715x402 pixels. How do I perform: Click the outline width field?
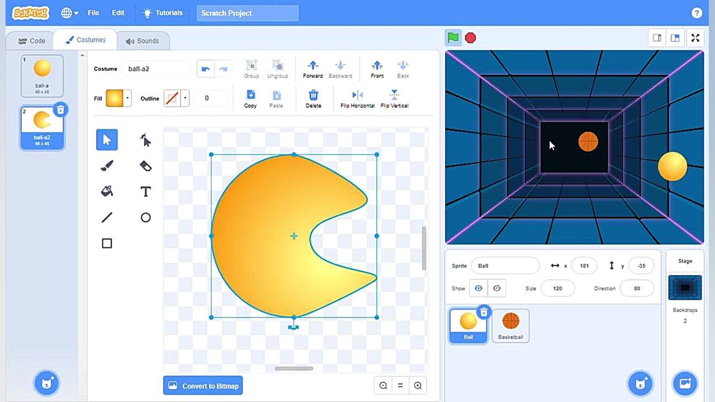tap(211, 98)
